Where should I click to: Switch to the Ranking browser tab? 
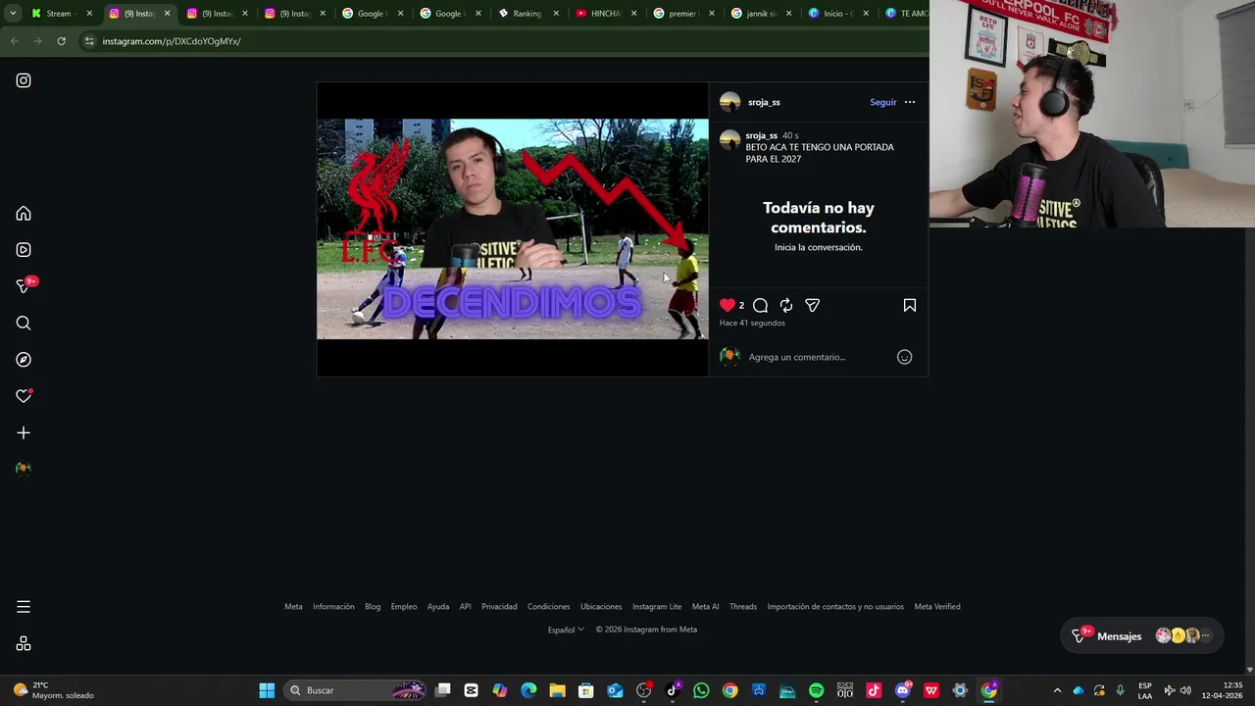[527, 14]
